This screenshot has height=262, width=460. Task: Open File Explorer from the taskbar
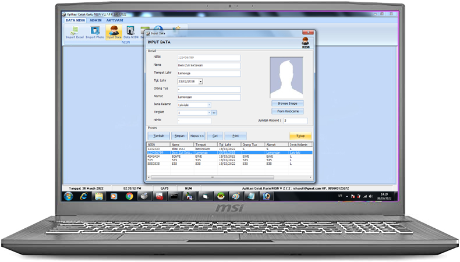(x=99, y=196)
